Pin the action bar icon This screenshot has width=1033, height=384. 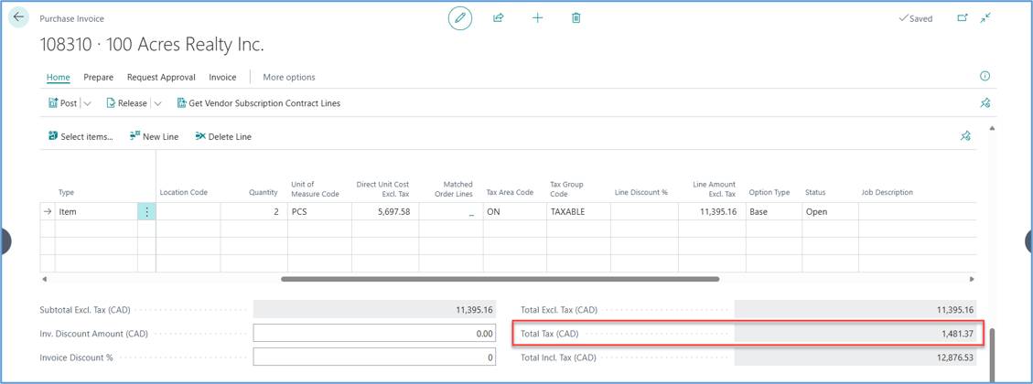tap(985, 103)
